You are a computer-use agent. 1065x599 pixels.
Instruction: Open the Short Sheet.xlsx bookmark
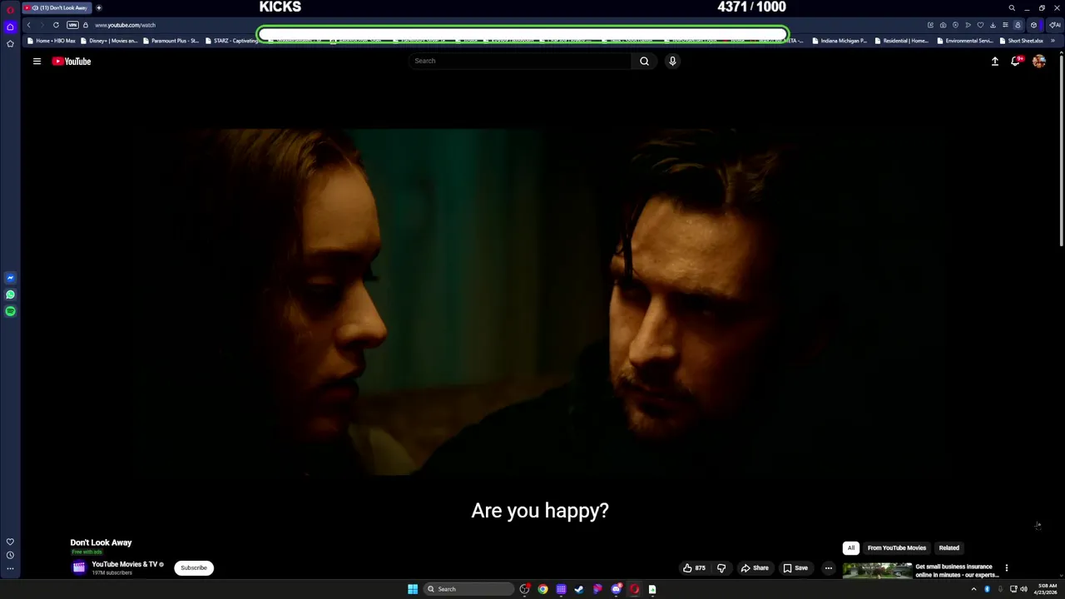point(1021,41)
